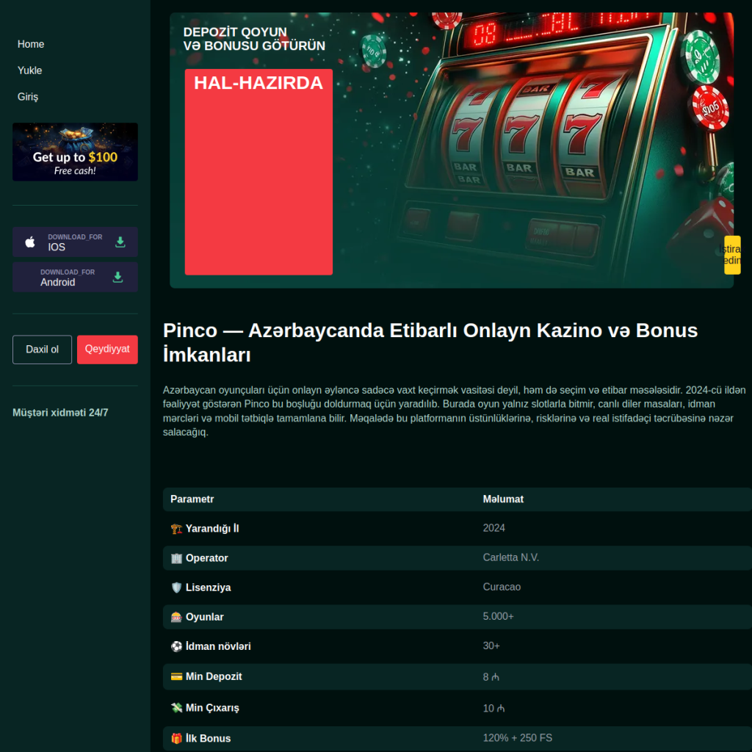Click the Oyunlar slot machine icon
The width and height of the screenshot is (752, 752).
tap(176, 617)
